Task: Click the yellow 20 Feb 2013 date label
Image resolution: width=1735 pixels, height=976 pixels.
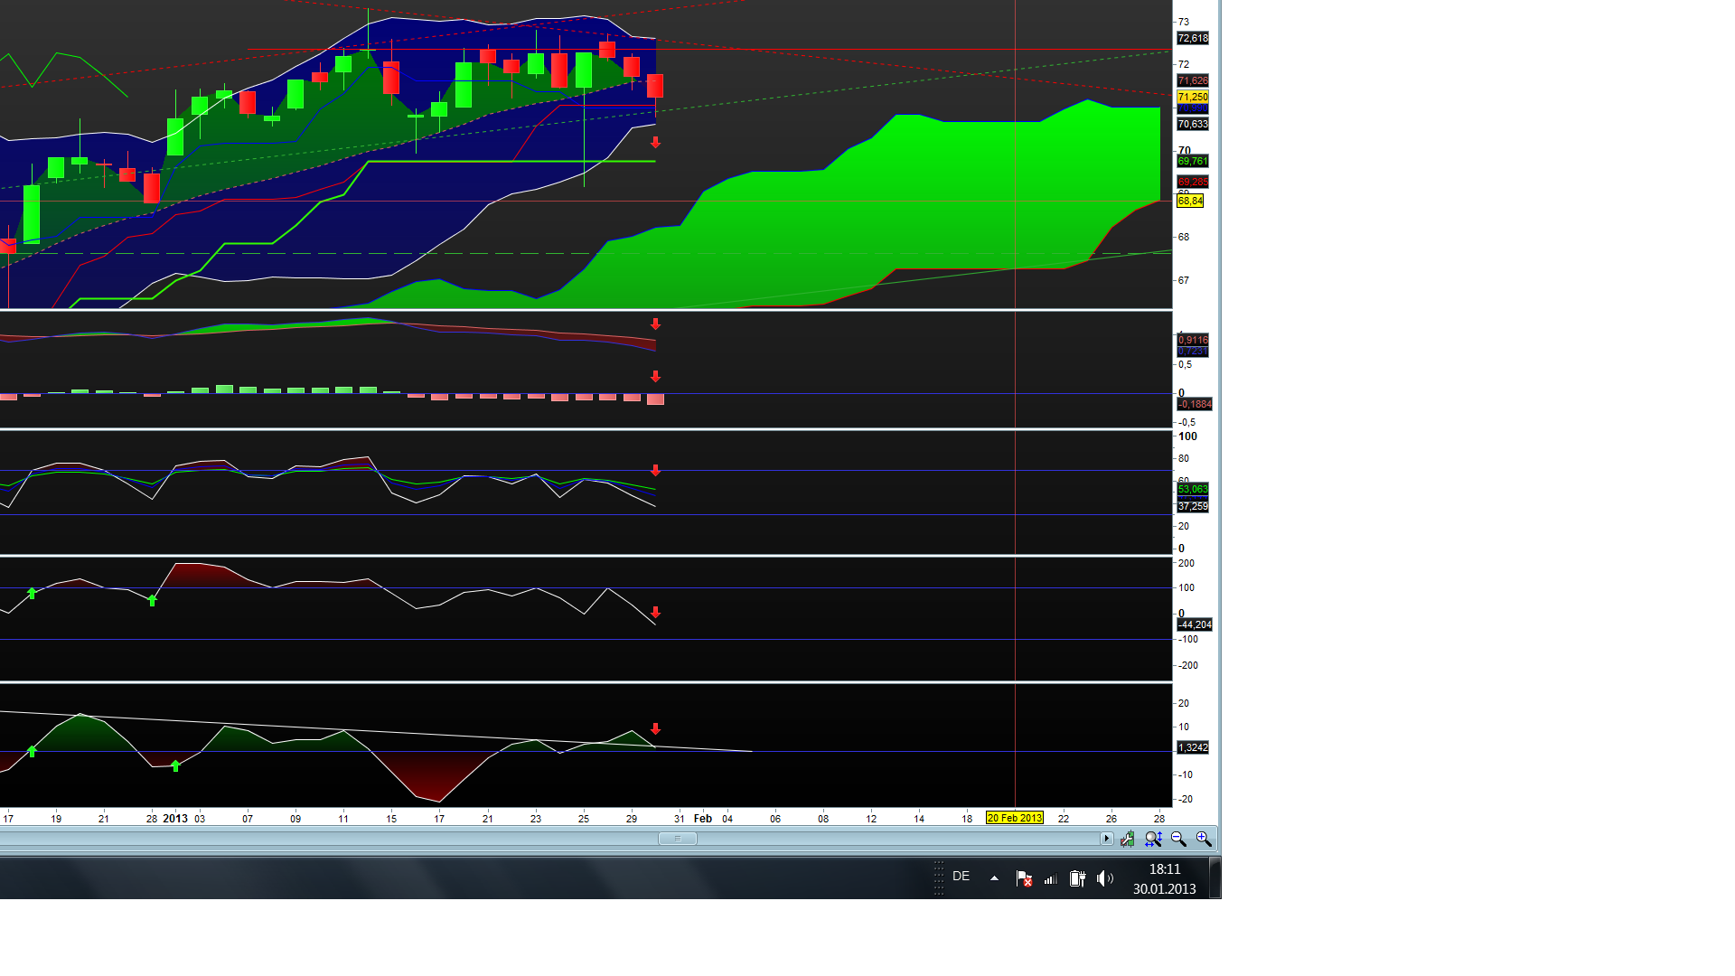Action: point(1014,818)
